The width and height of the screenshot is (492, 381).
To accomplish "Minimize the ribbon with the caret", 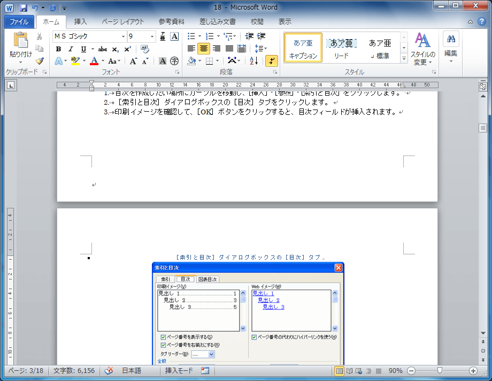I will pos(471,22).
